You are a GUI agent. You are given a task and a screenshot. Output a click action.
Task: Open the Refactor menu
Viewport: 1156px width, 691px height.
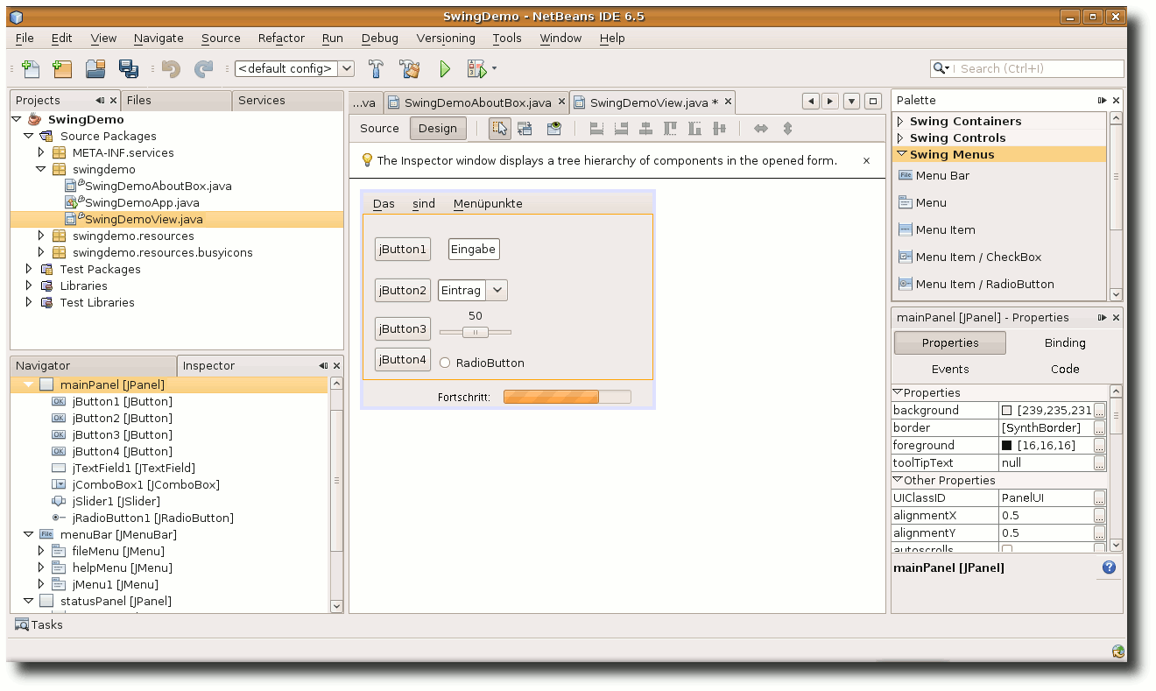click(x=281, y=38)
